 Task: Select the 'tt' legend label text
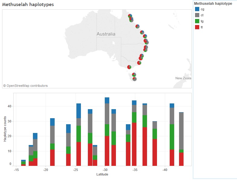point(202,27)
